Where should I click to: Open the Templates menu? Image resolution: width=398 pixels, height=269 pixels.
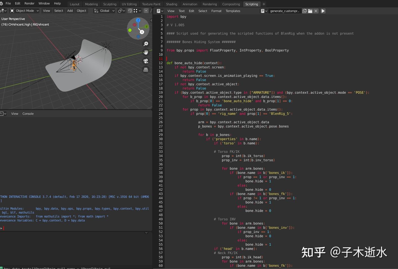(x=233, y=11)
